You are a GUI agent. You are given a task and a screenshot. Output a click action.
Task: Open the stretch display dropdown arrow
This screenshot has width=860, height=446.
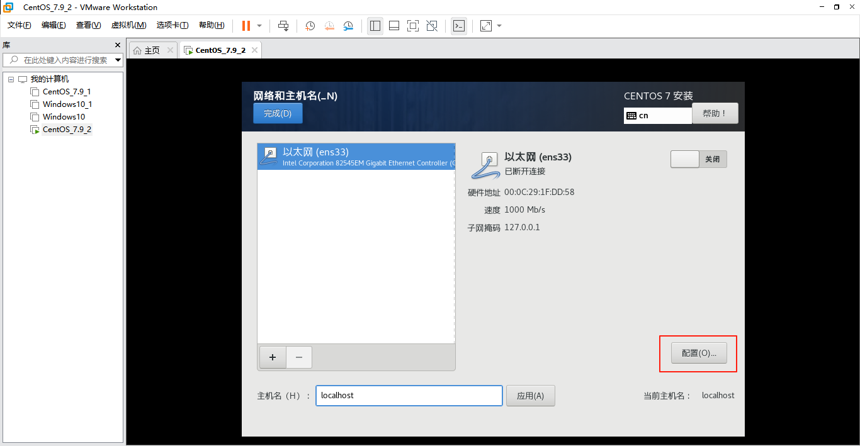coord(499,26)
